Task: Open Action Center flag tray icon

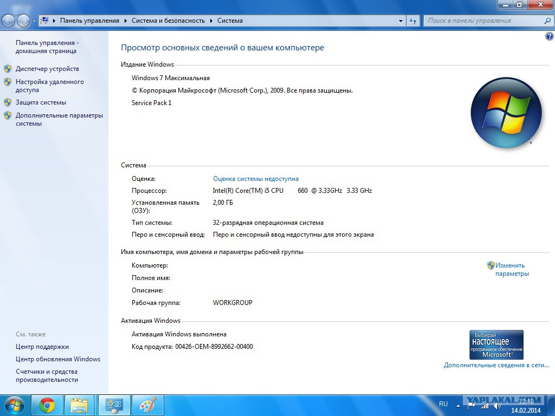Action: click(x=471, y=406)
